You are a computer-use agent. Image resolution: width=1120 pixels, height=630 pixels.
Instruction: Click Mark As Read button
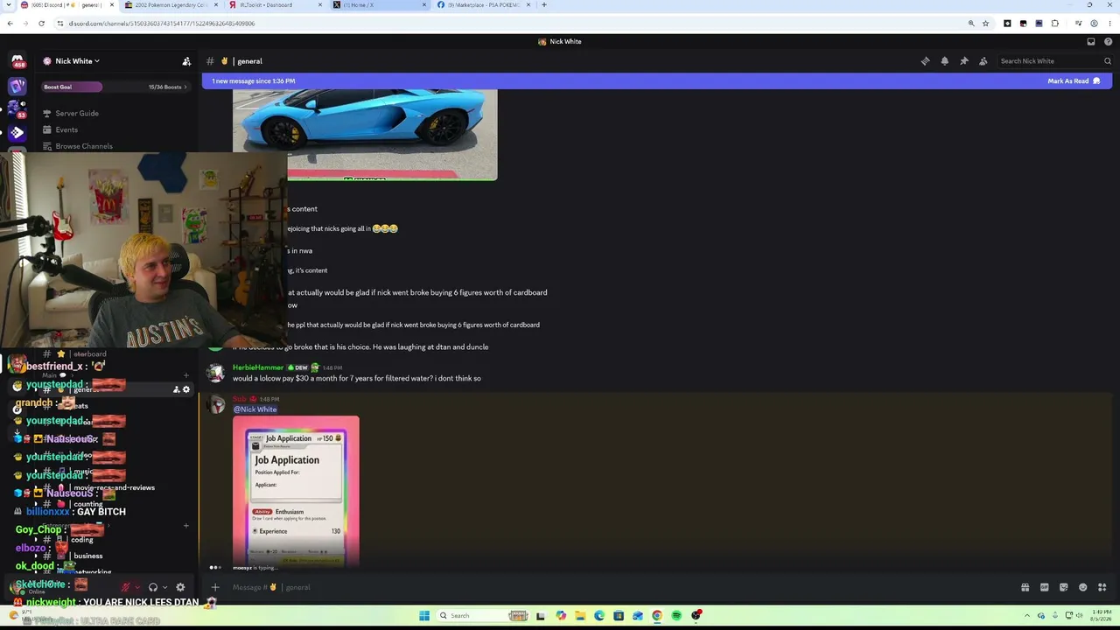(x=1074, y=81)
